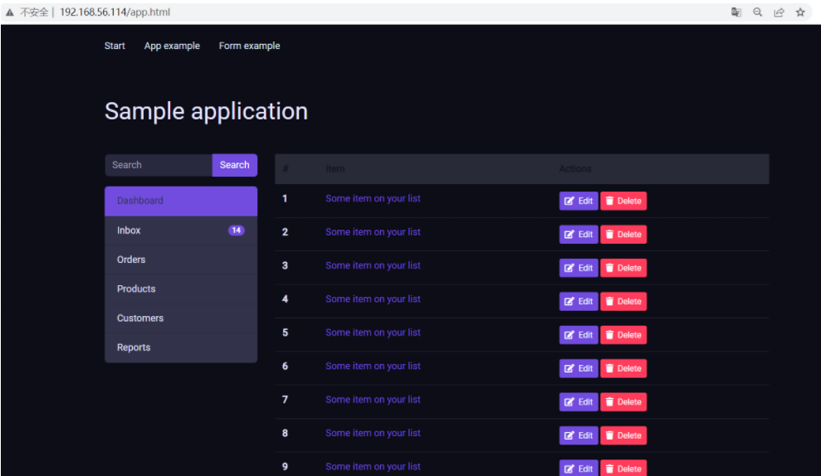Open the item link in row 4
Viewport: 821px width, 476px height.
(373, 299)
